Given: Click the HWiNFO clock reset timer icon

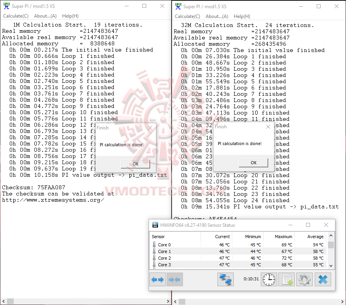Looking at the screenshot, I should tap(269, 280).
